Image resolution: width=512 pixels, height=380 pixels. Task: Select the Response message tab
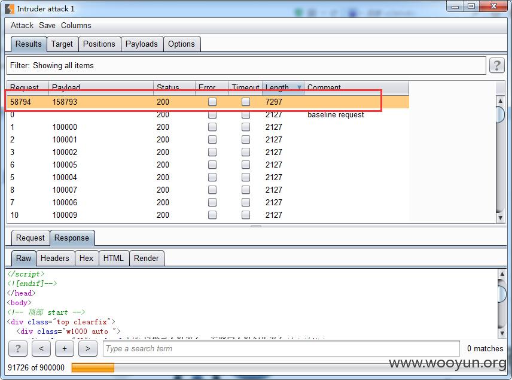click(72, 238)
